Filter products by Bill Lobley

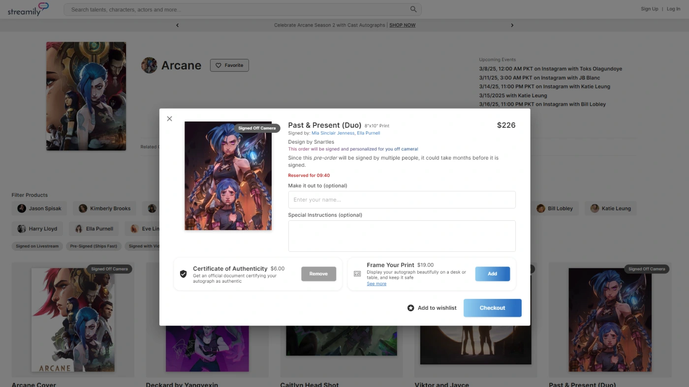(x=555, y=208)
